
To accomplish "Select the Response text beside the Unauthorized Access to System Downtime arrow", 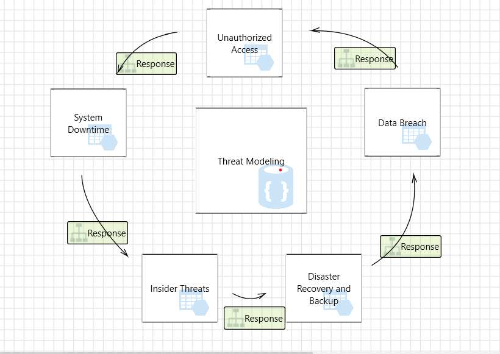I will click(x=155, y=64).
